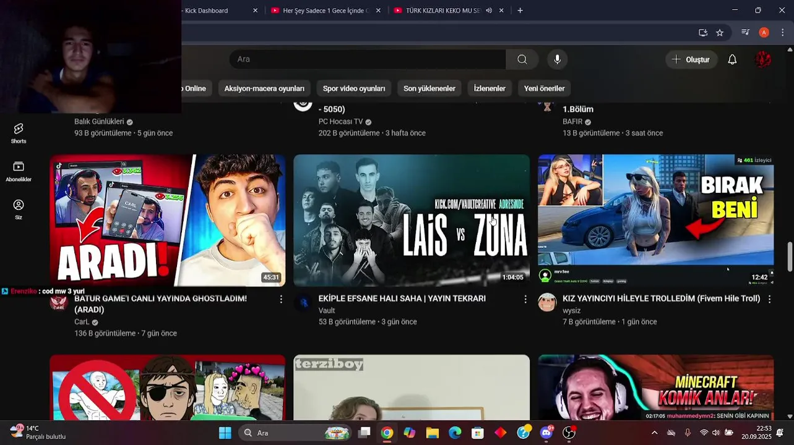Image resolution: width=794 pixels, height=445 pixels.
Task: Select the Spor video oyunları filter chip
Action: point(354,88)
